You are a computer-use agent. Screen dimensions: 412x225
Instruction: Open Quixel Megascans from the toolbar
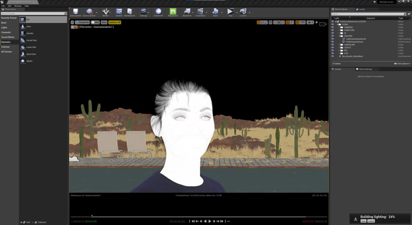173,12
